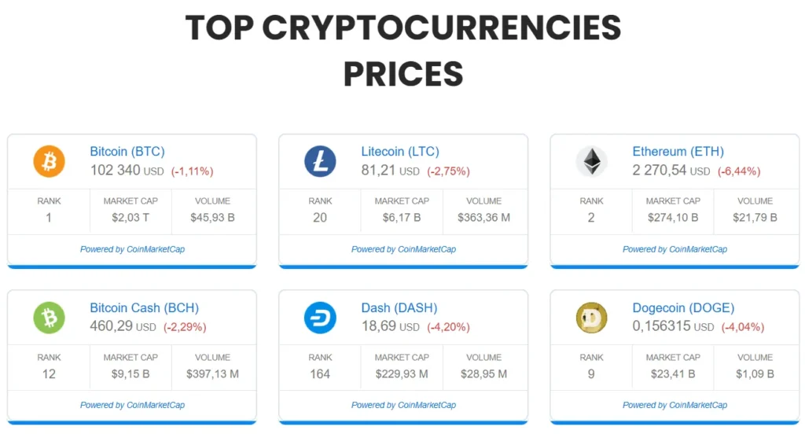Image resolution: width=805 pixels, height=434 pixels.
Task: Open the Dogecoin (DOGE) title link
Action: point(683,308)
